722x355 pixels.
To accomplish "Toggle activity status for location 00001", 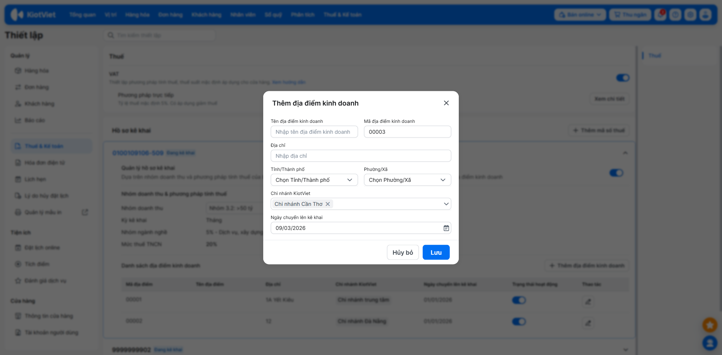I will [x=519, y=300].
